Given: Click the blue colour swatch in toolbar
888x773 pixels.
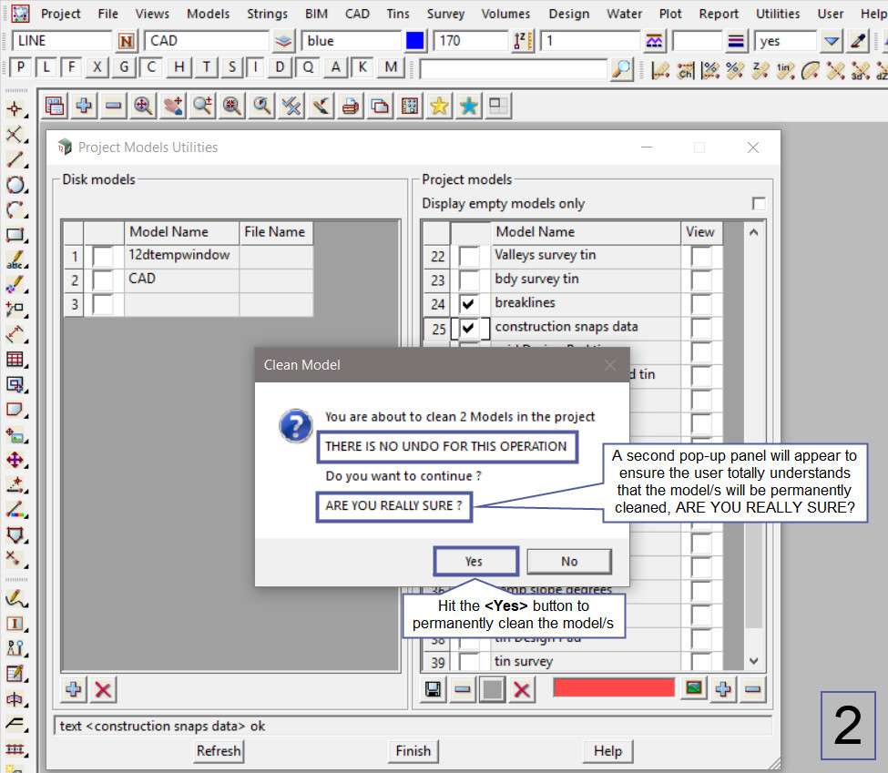Looking at the screenshot, I should [415, 41].
